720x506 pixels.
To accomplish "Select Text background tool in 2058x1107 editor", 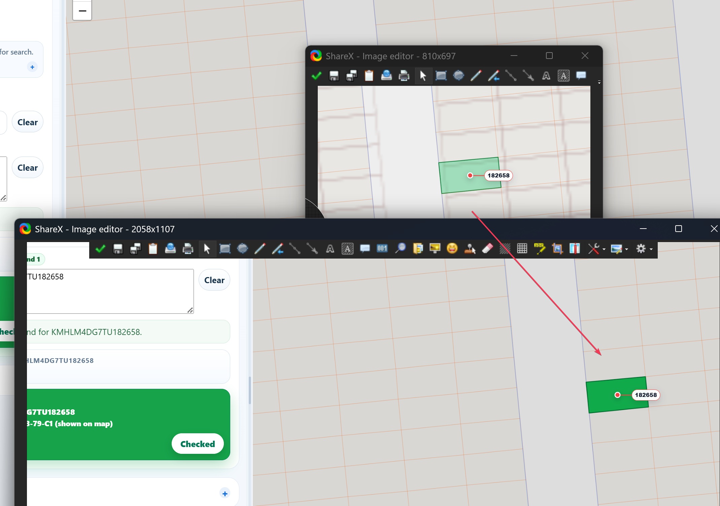I will [347, 249].
